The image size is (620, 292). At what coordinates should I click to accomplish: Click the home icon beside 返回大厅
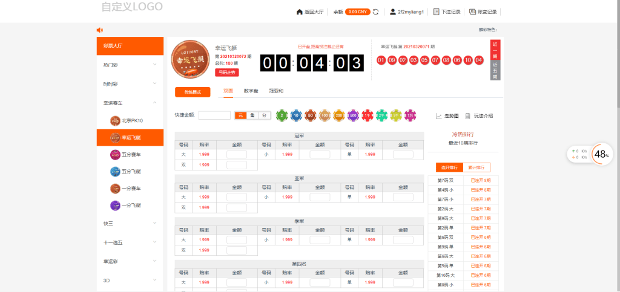299,11
